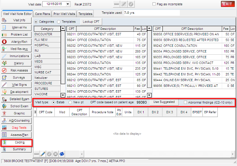
Task: Open the Visit date dropdown
Action: [68, 4]
